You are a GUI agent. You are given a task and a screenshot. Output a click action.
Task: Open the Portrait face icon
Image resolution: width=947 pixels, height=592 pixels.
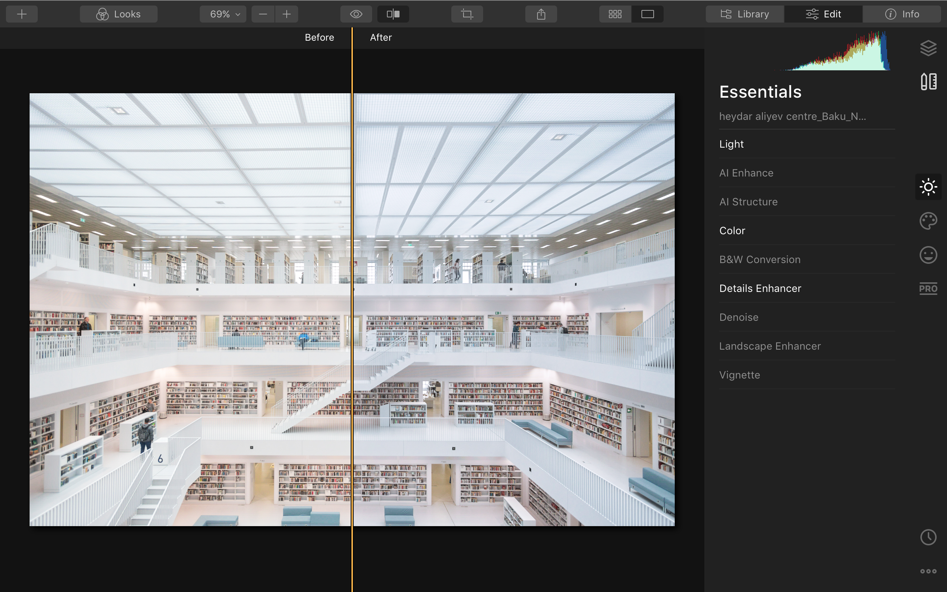928,255
